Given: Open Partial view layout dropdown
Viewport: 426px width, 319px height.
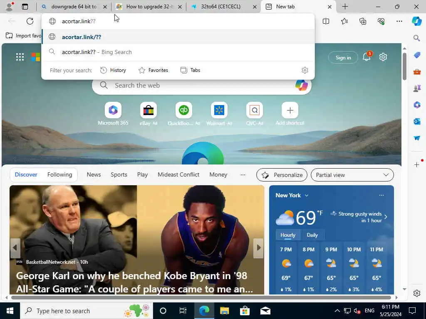Looking at the screenshot, I should [352, 175].
